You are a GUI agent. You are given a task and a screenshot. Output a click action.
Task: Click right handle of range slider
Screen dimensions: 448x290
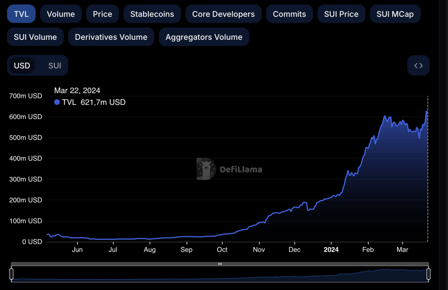coord(428,274)
